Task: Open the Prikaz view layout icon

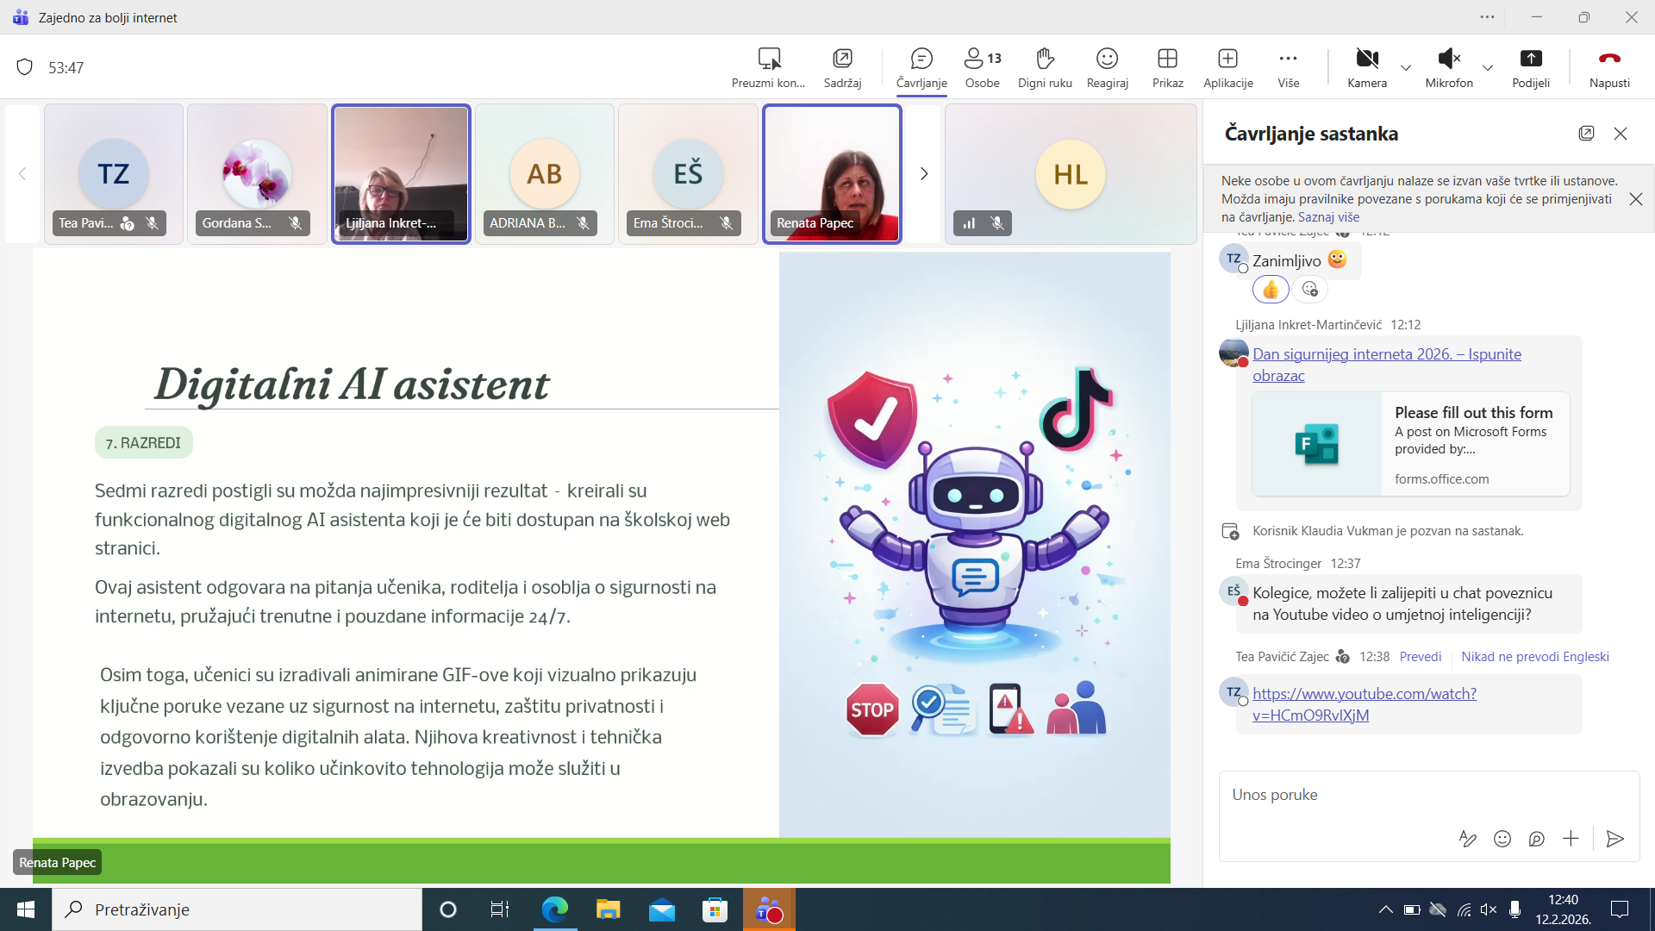Action: tap(1167, 59)
